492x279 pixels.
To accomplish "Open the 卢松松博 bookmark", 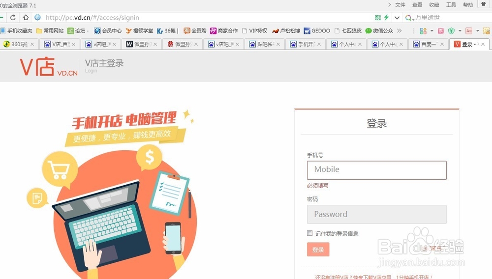I will click(x=286, y=30).
